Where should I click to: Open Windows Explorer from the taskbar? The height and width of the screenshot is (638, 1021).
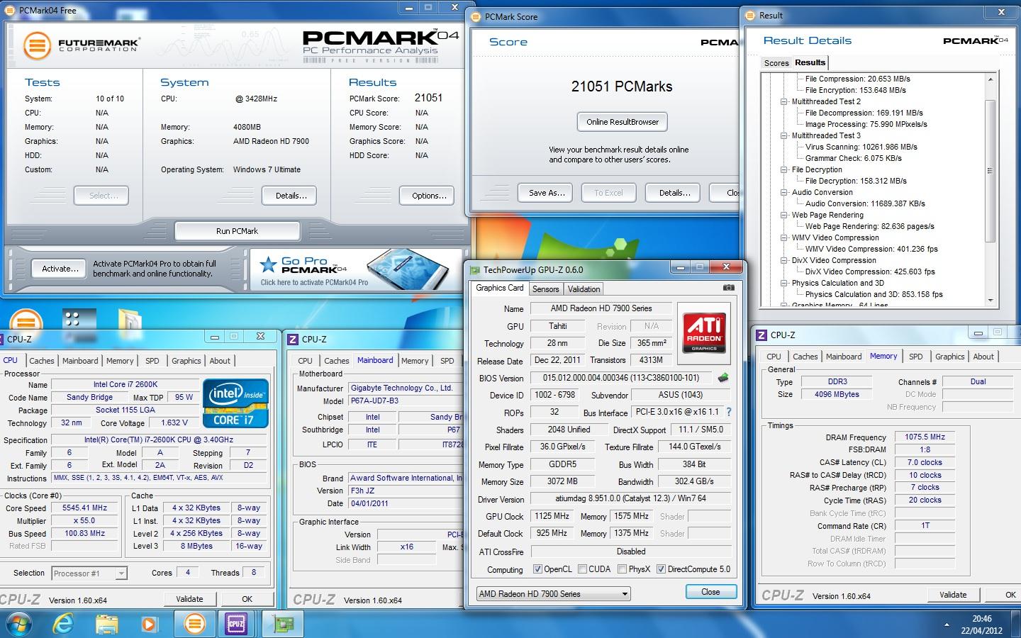[x=106, y=624]
